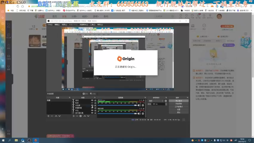Decrease transition duration with down stepper
The width and height of the screenshot is (254, 143).
pos(166,105)
